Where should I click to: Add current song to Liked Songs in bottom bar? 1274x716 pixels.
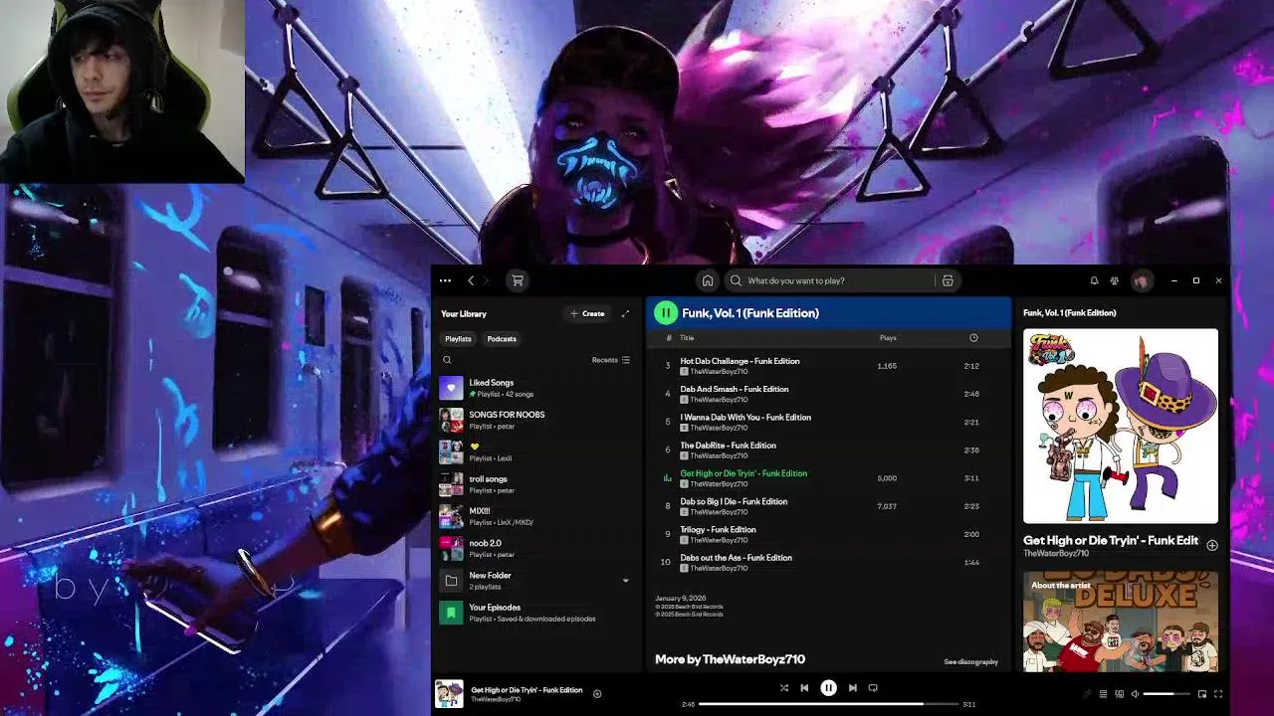tap(597, 694)
